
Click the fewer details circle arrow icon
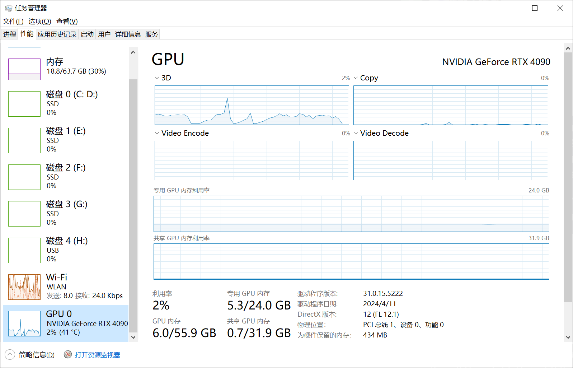[10, 354]
